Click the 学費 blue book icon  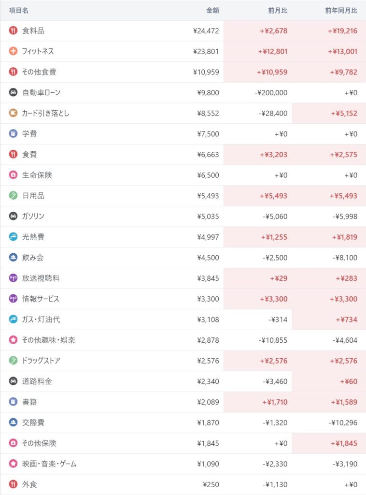pos(13,134)
